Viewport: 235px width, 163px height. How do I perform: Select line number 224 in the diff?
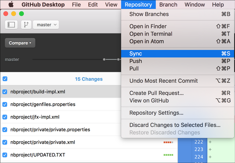coord(199,157)
